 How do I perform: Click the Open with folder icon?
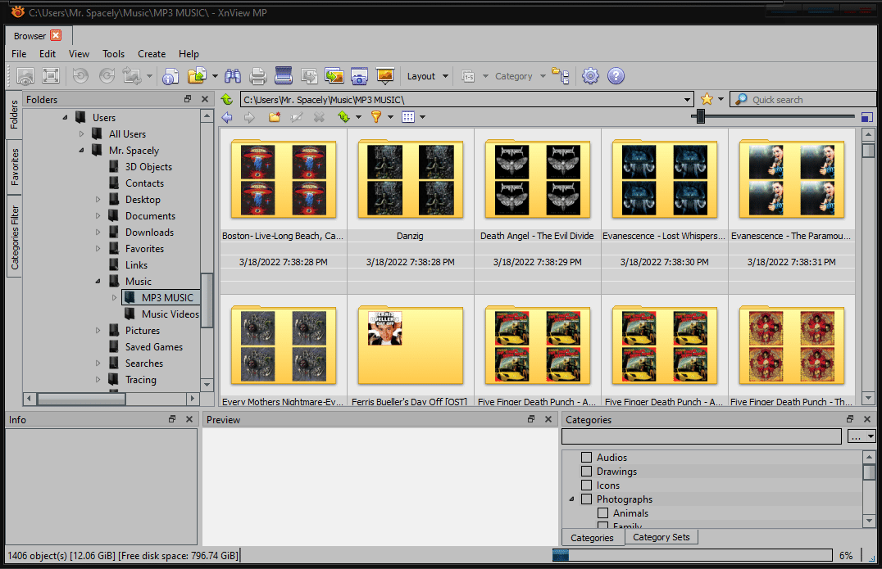[x=197, y=76]
